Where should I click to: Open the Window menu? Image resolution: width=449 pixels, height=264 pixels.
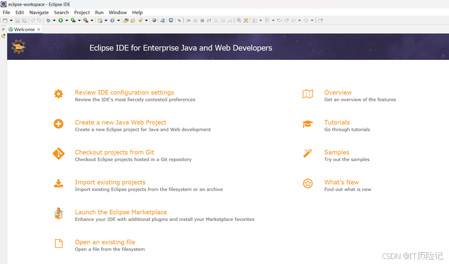[x=118, y=12]
